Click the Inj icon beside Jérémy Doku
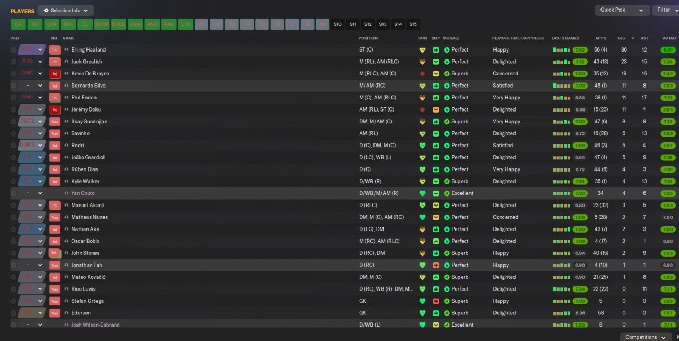679x341 pixels. point(55,109)
